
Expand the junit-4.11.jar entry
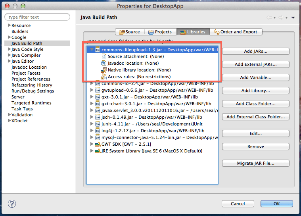92,124
